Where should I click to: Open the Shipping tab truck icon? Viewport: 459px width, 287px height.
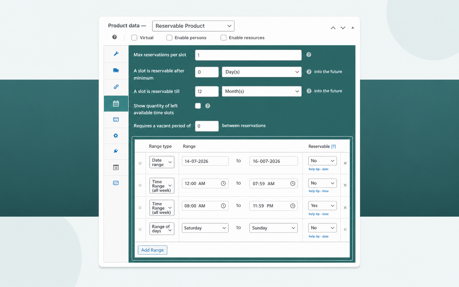[116, 70]
